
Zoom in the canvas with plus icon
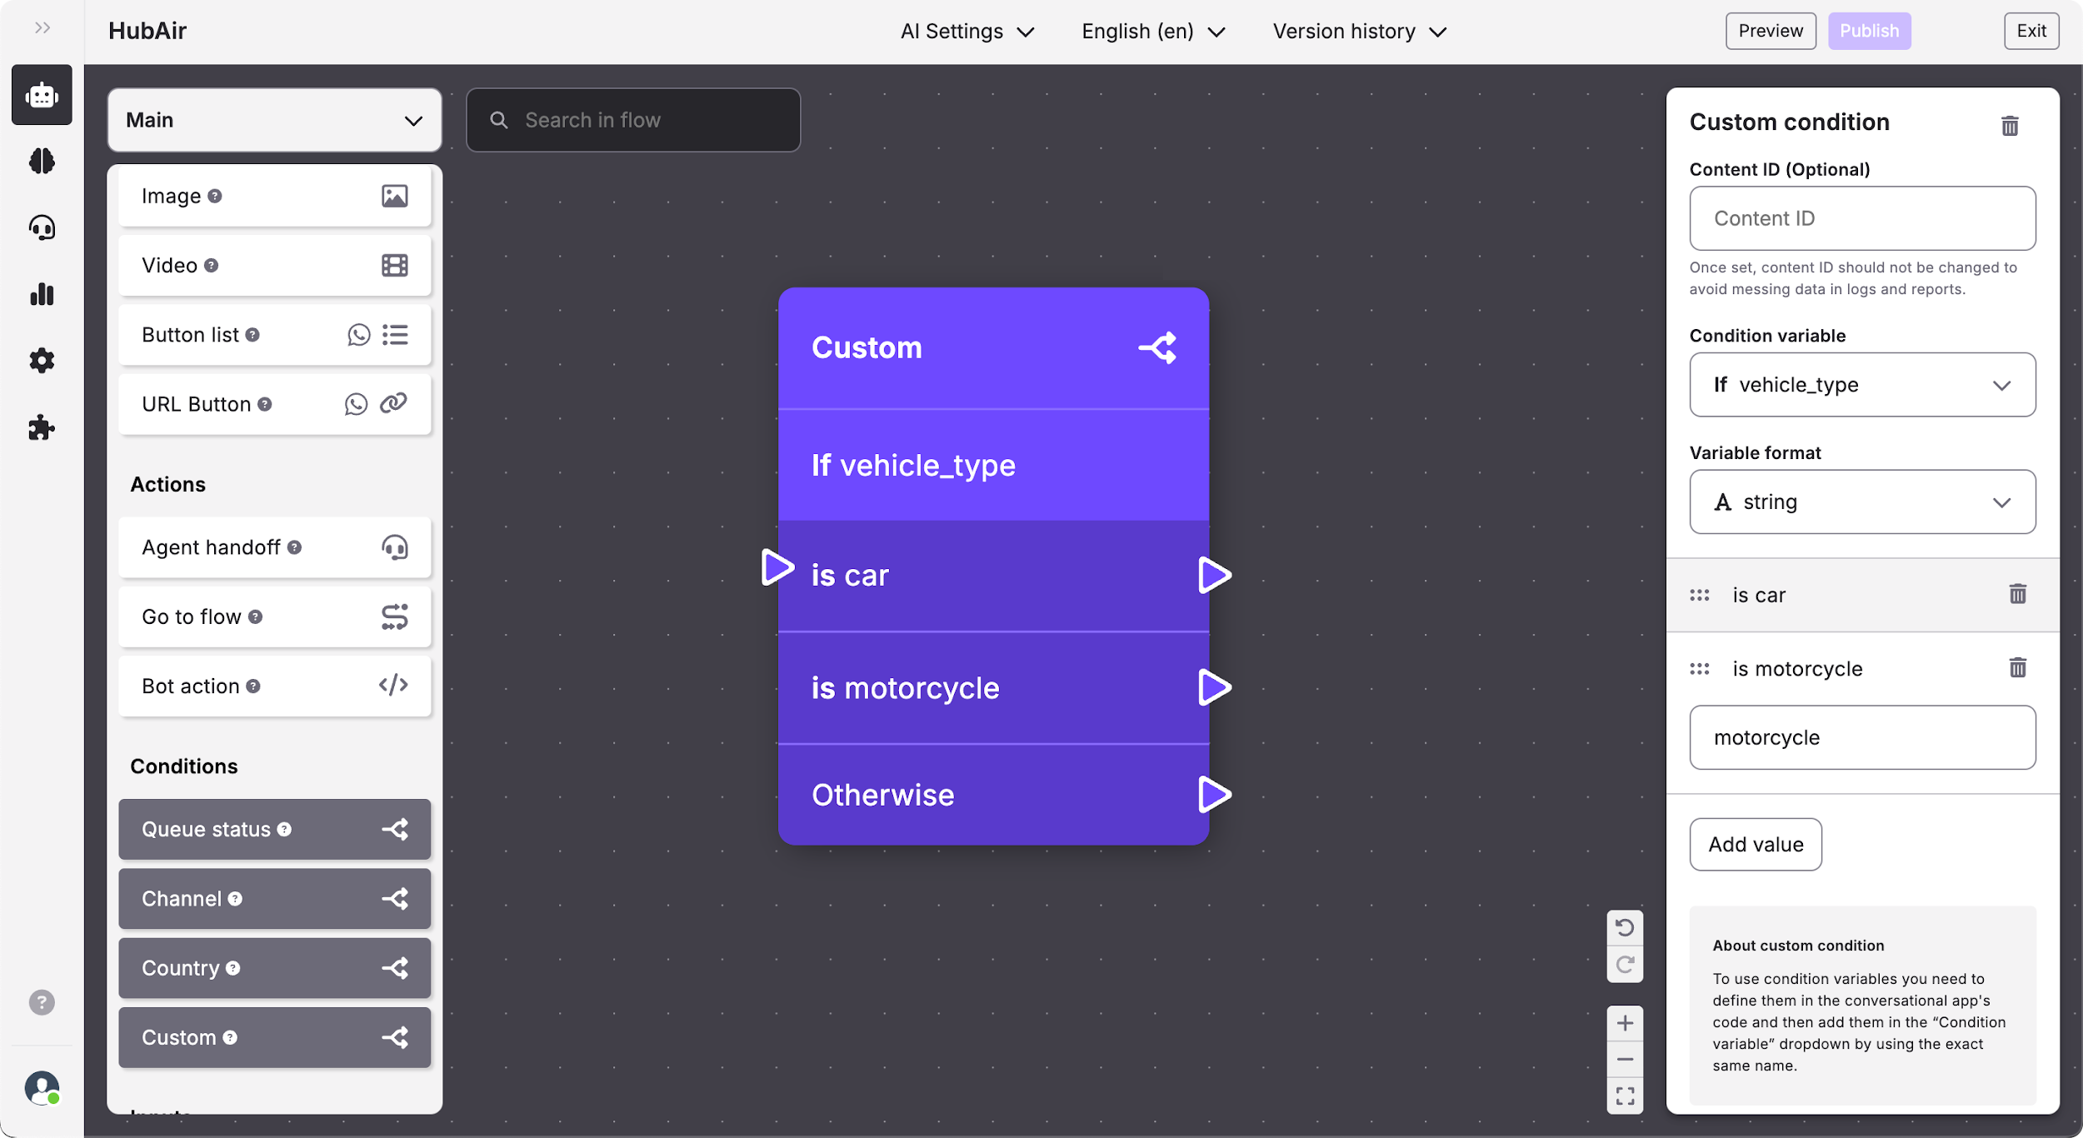(1625, 1023)
